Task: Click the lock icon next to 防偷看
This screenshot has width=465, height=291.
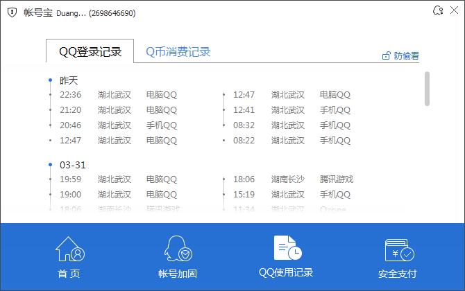Action: pyautogui.click(x=386, y=55)
